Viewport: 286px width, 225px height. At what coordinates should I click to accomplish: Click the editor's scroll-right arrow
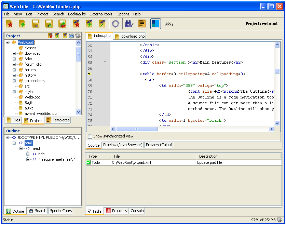(x=271, y=129)
